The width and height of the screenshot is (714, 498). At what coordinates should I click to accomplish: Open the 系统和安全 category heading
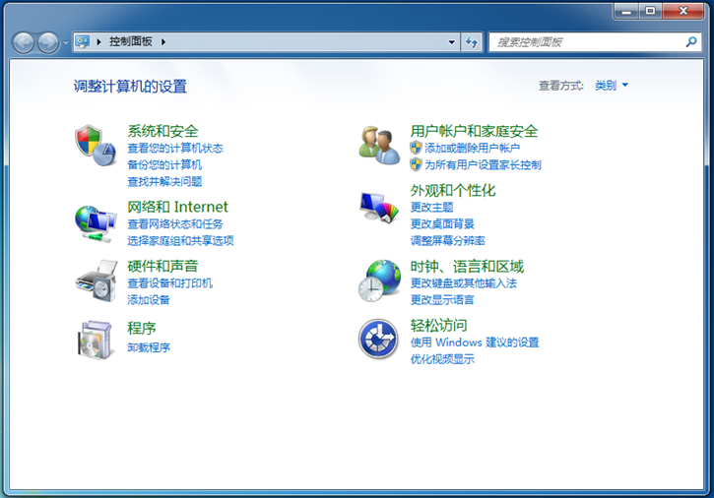pyautogui.click(x=162, y=131)
